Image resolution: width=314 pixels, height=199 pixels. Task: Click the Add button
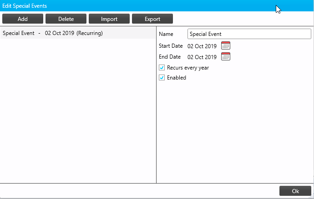click(x=23, y=19)
